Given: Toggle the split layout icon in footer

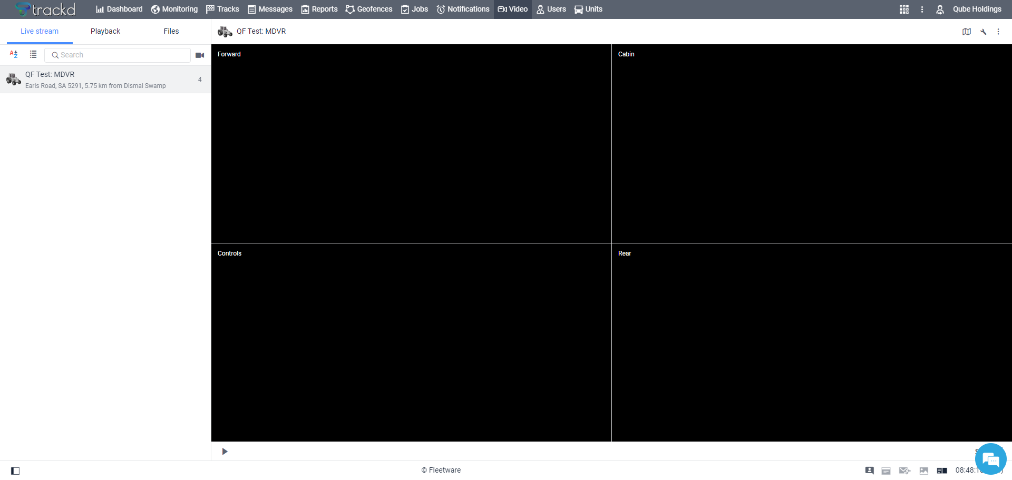Looking at the screenshot, I should click(942, 471).
